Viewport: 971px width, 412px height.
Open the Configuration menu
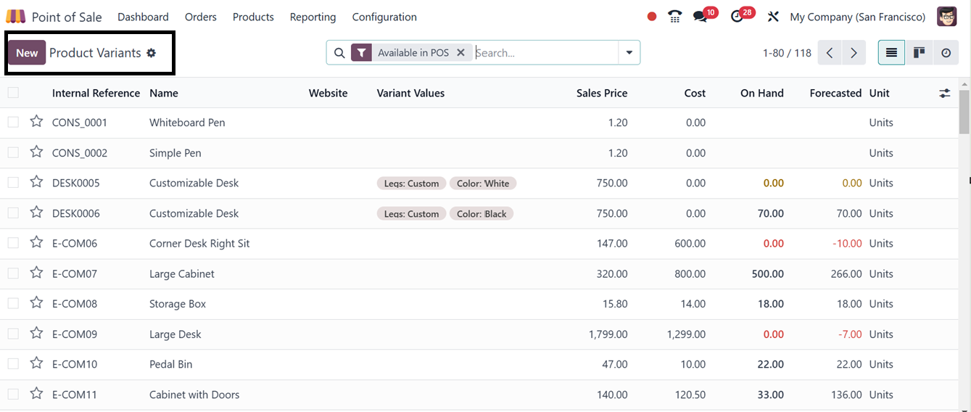[384, 17]
